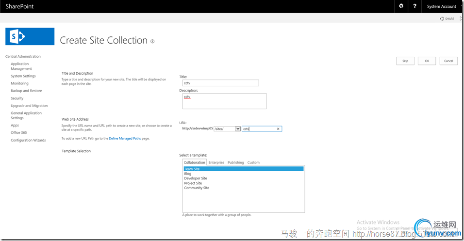Screen dimensions: 464x241
Task: Expand the /sites/ managed path dropdown
Action: (238, 129)
